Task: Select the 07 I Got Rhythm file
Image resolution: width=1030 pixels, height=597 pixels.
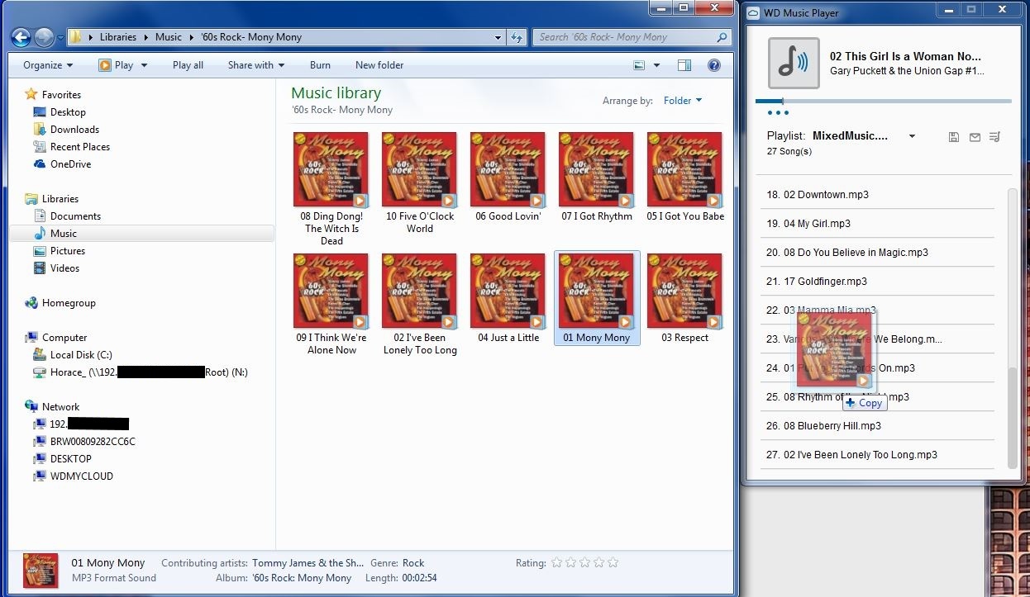Action: pos(596,177)
